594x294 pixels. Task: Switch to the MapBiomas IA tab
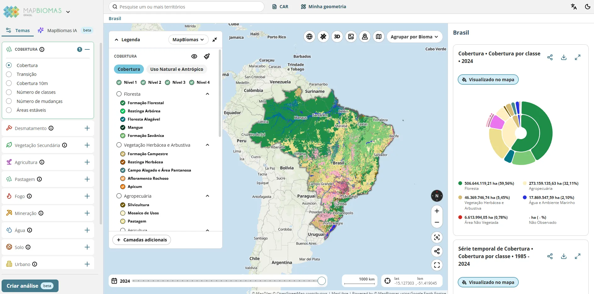coord(62,30)
